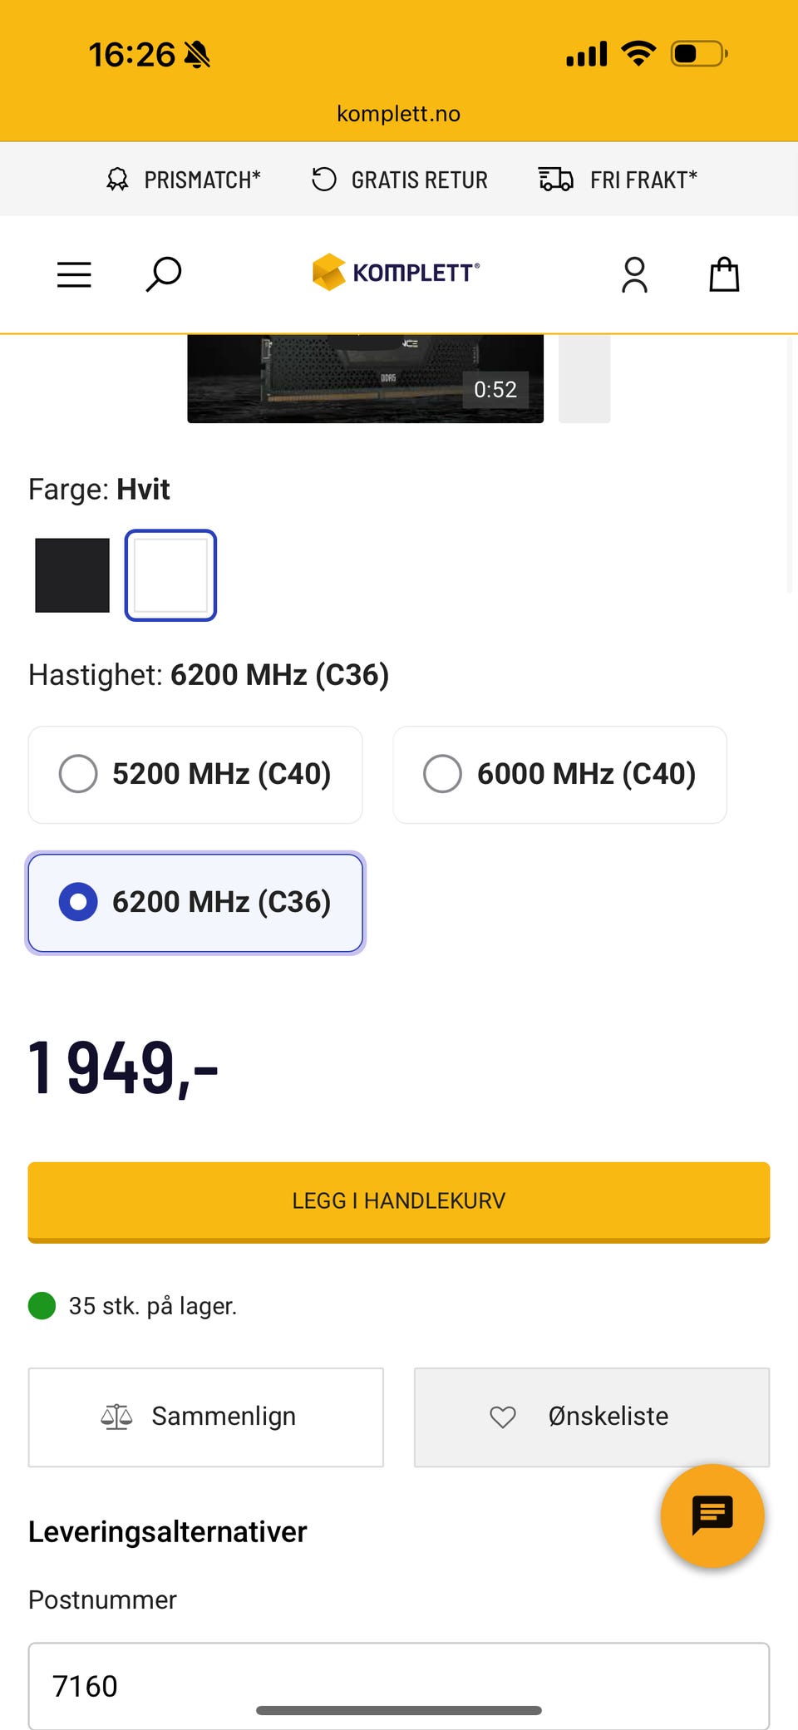
Task: Choose the black color swatch
Action: pyautogui.click(x=72, y=575)
